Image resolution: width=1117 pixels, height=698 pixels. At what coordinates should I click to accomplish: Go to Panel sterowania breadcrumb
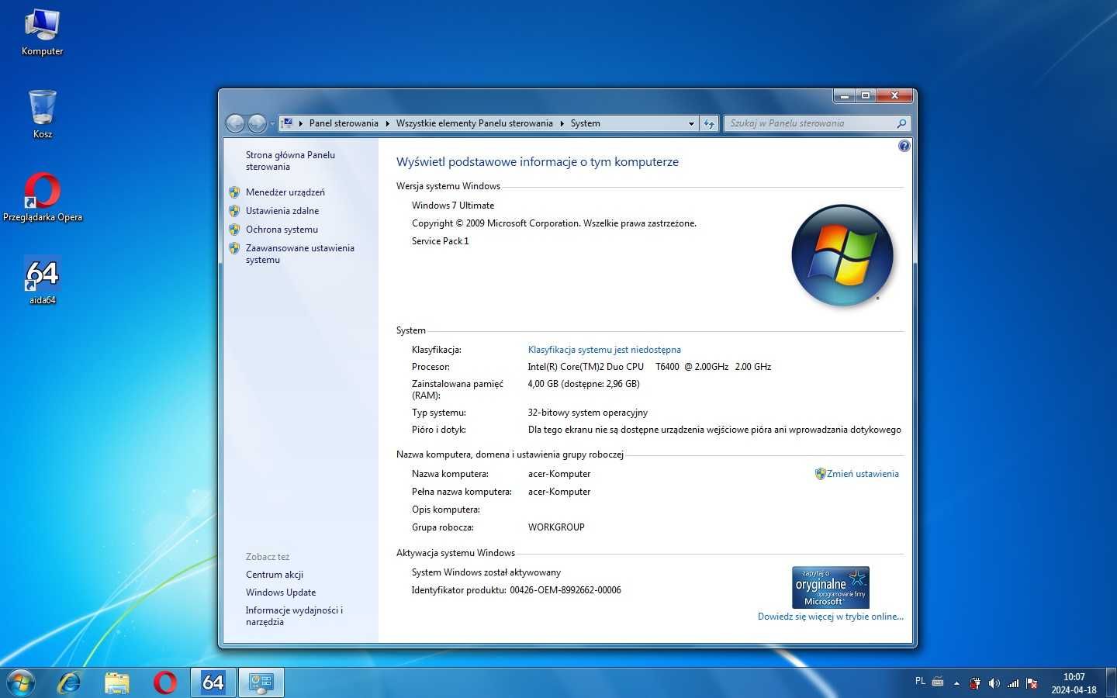tap(344, 123)
